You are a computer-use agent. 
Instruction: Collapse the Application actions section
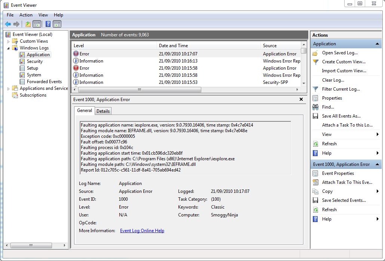(x=377, y=44)
